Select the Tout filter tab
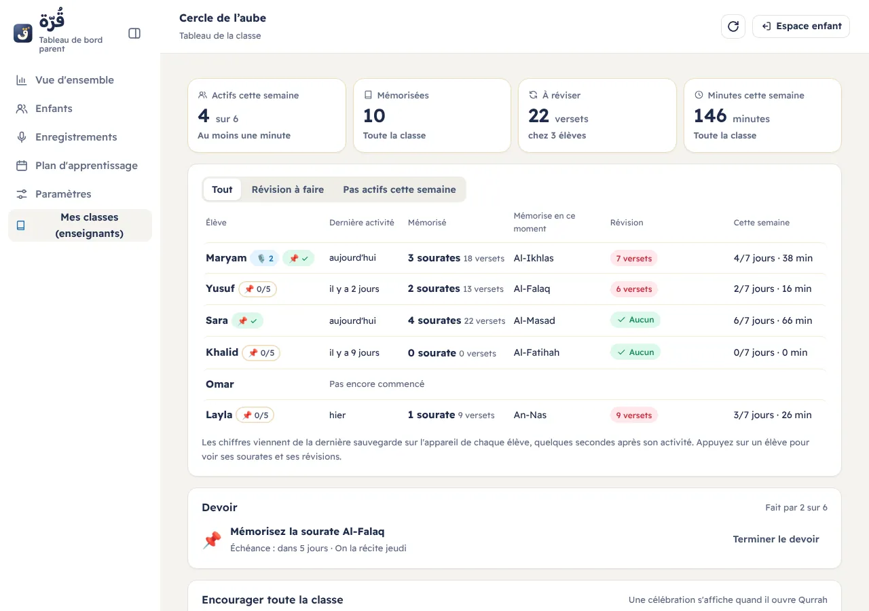Viewport: 869px width, 611px height. [222, 189]
